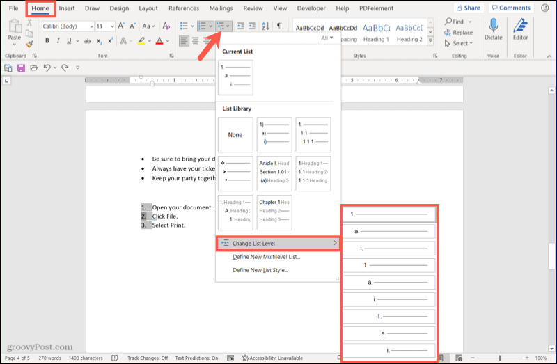The width and height of the screenshot is (557, 364).
Task: Open the underline style dropdown arrow
Action: pos(77,41)
